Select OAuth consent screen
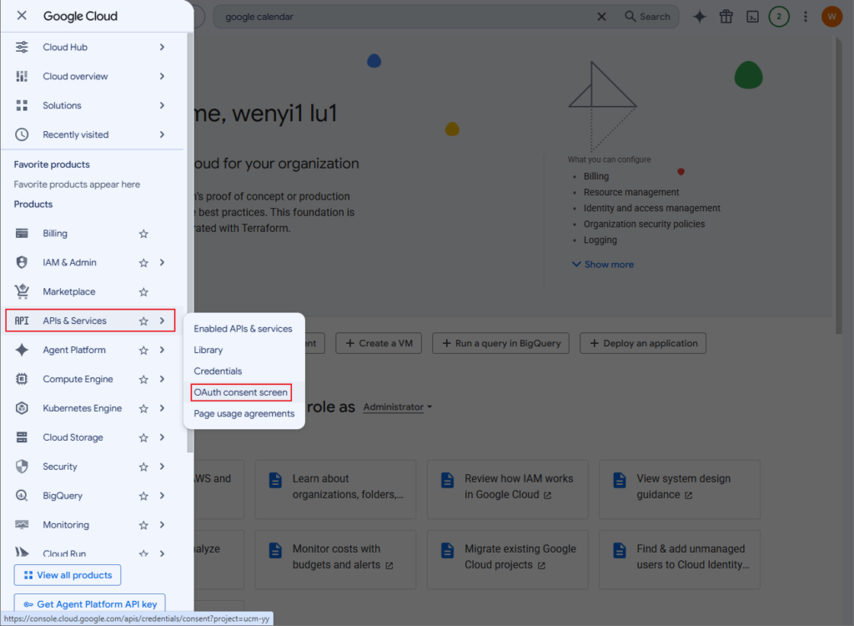854x626 pixels. [241, 392]
